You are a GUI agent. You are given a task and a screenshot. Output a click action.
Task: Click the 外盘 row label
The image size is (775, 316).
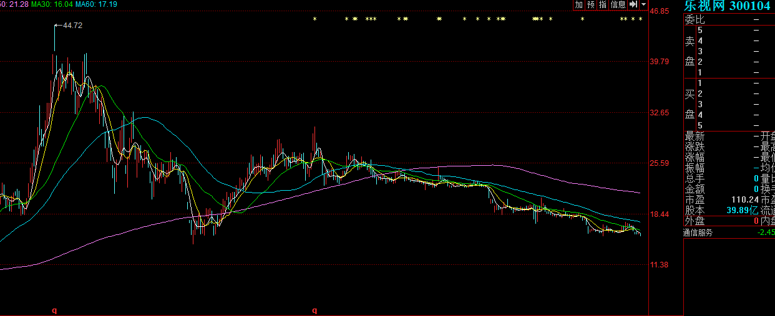click(x=695, y=221)
